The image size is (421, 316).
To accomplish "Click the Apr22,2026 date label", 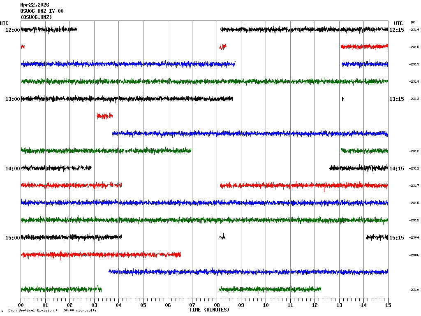I will (35, 5).
